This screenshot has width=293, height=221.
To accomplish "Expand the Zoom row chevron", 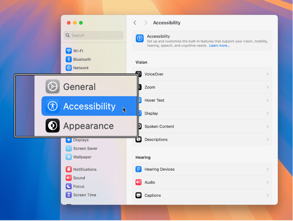I will (268, 88).
